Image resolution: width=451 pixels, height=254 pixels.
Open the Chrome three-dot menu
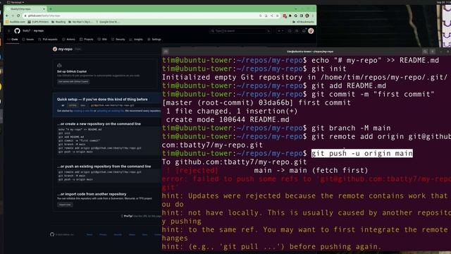(x=313, y=16)
